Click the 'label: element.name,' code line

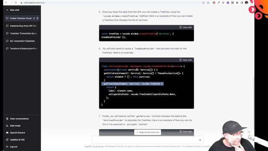(x=121, y=91)
